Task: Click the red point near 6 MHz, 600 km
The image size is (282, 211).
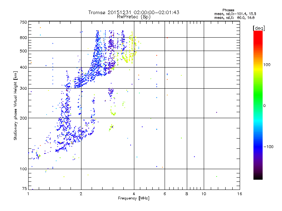Action: [167, 38]
